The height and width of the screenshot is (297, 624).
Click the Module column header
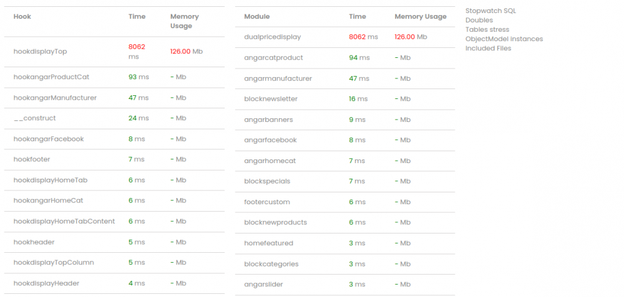(257, 17)
